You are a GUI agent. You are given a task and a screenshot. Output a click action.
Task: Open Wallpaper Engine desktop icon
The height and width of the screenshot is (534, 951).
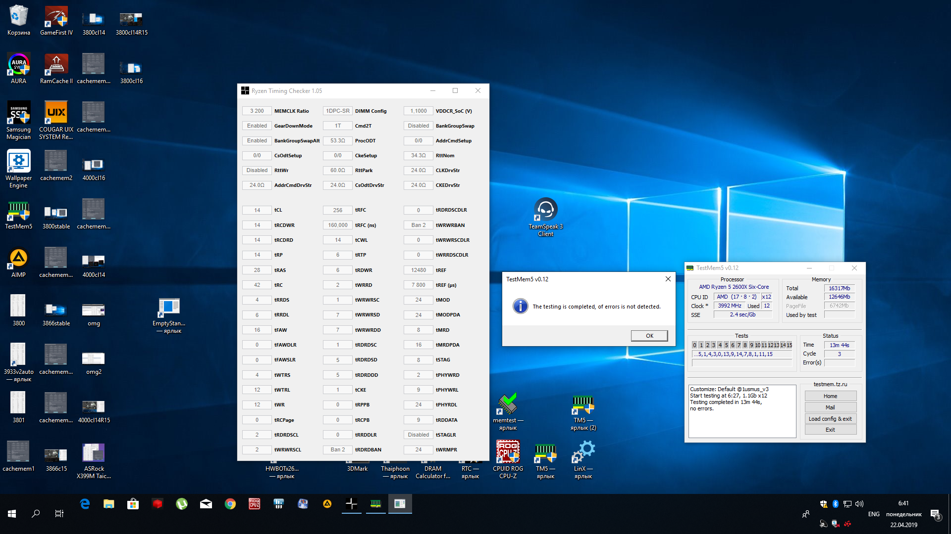click(18, 162)
